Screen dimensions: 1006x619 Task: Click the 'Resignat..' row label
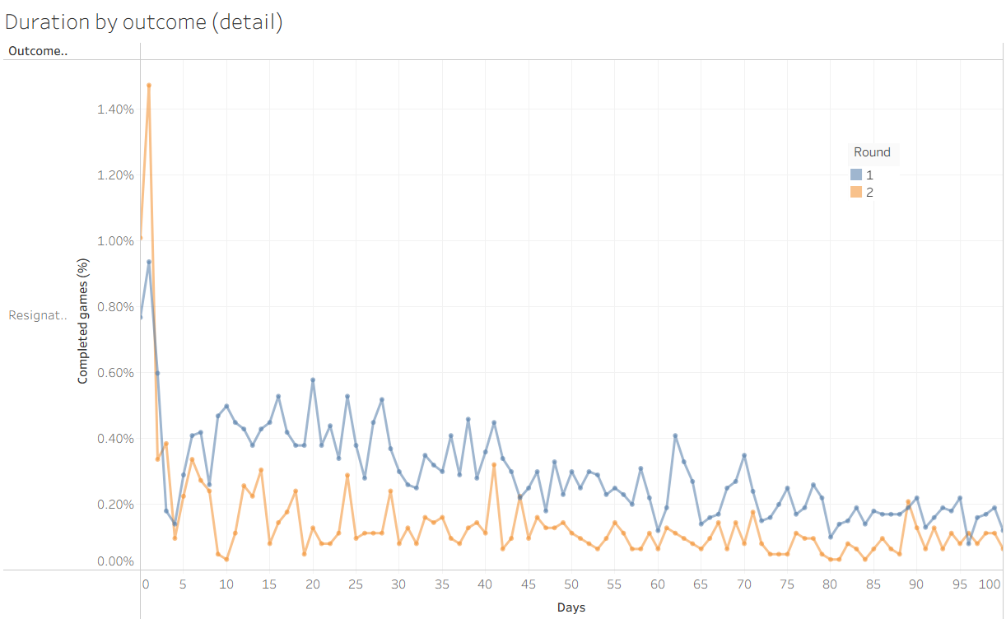38,315
